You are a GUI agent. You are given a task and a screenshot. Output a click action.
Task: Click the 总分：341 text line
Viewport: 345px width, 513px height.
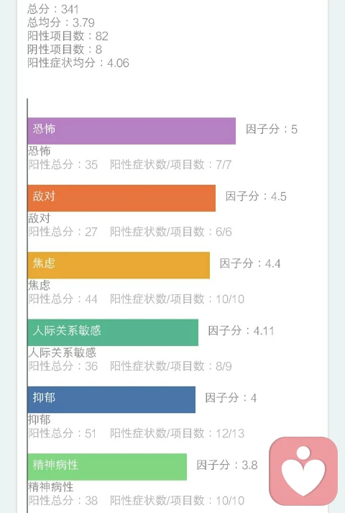point(53,9)
